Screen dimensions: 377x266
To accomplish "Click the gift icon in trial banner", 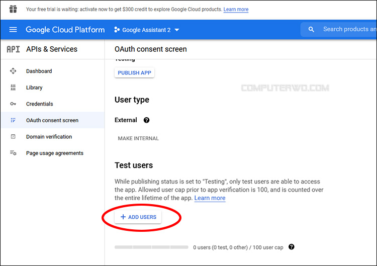I will click(13, 9).
